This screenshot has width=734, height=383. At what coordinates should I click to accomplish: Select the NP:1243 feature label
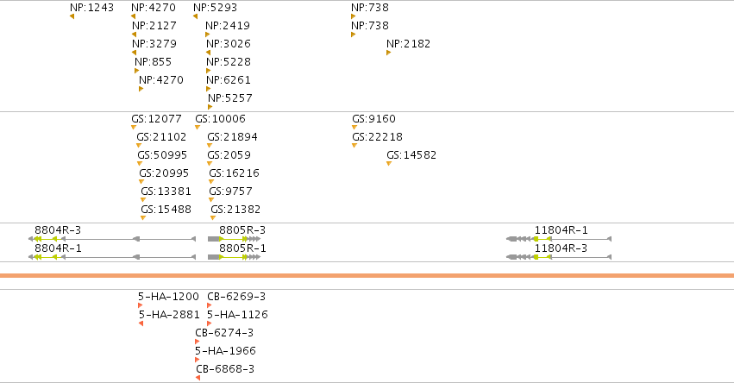click(91, 8)
